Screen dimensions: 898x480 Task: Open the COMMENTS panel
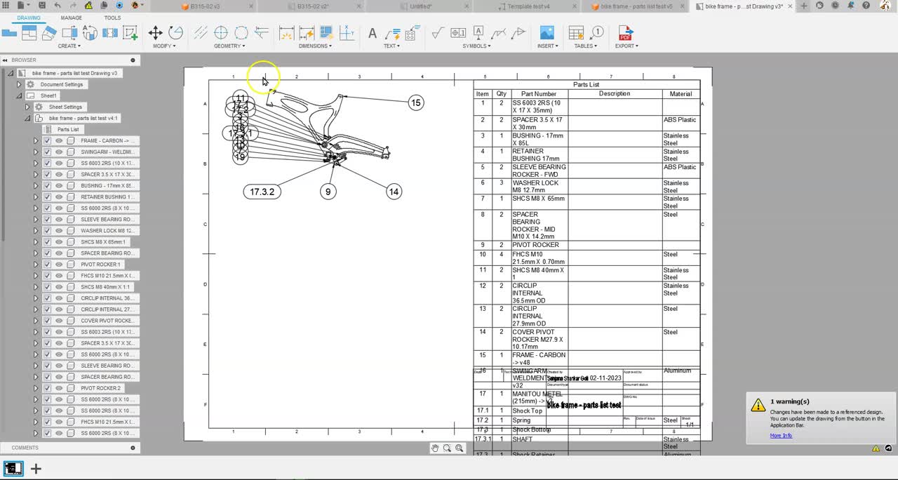click(25, 448)
